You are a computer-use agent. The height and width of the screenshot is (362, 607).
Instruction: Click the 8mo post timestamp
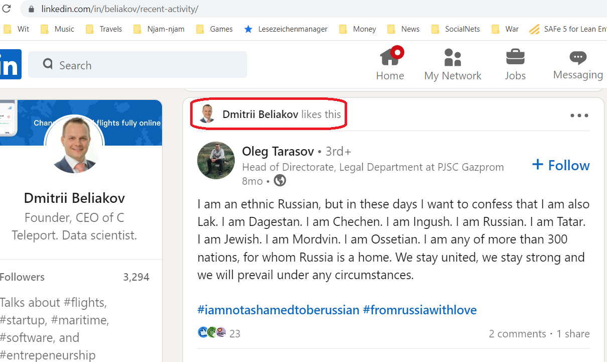point(252,181)
